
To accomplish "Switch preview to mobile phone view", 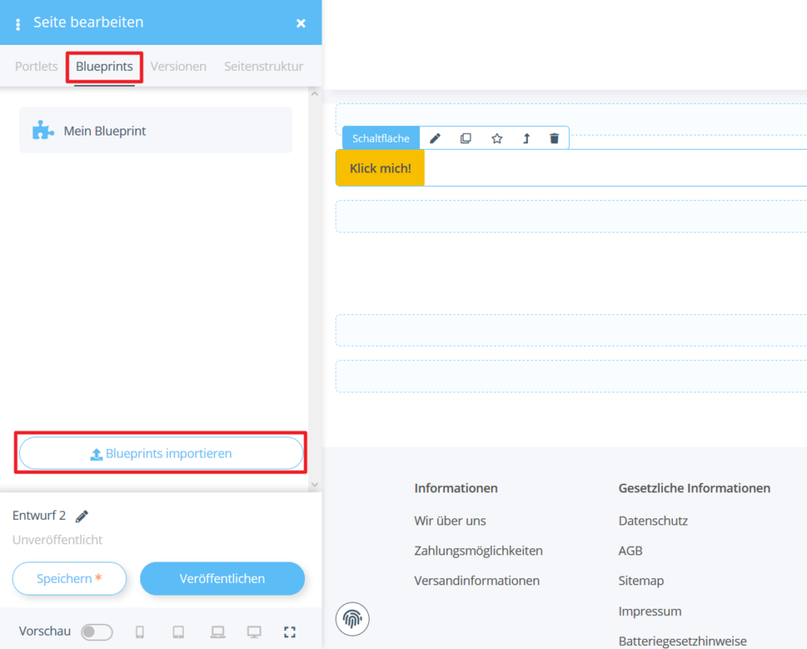I will [140, 632].
